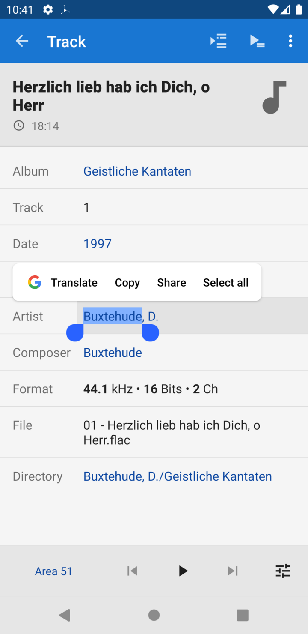Viewport: 308px width, 634px height.
Task: Tap Select all in selection popup
Action: (226, 283)
